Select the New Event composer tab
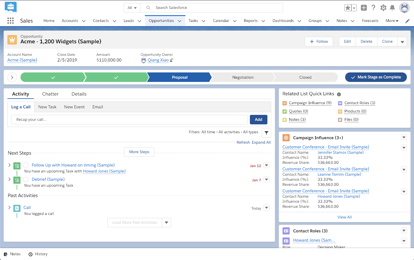414x260 pixels. (74, 107)
